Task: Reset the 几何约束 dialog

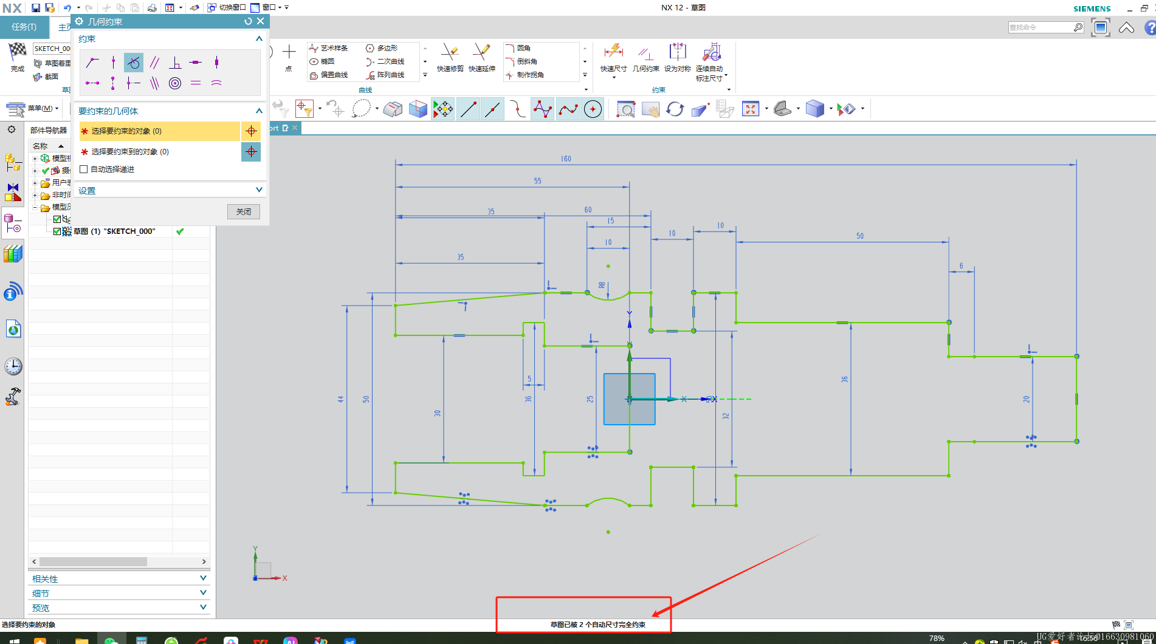Action: pyautogui.click(x=248, y=21)
